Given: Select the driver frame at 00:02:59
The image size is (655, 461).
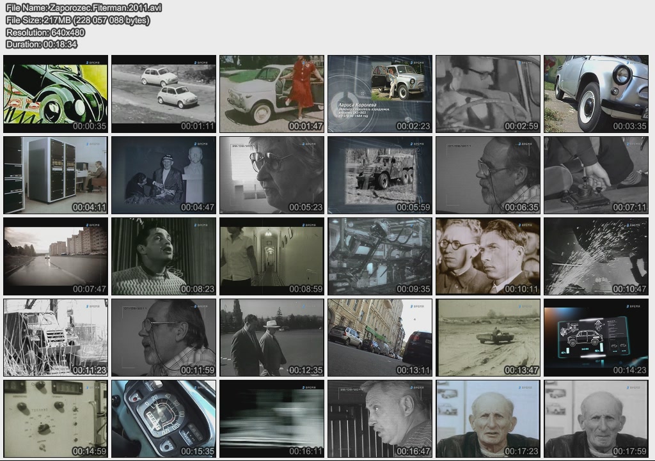Looking at the screenshot, I should tap(488, 94).
